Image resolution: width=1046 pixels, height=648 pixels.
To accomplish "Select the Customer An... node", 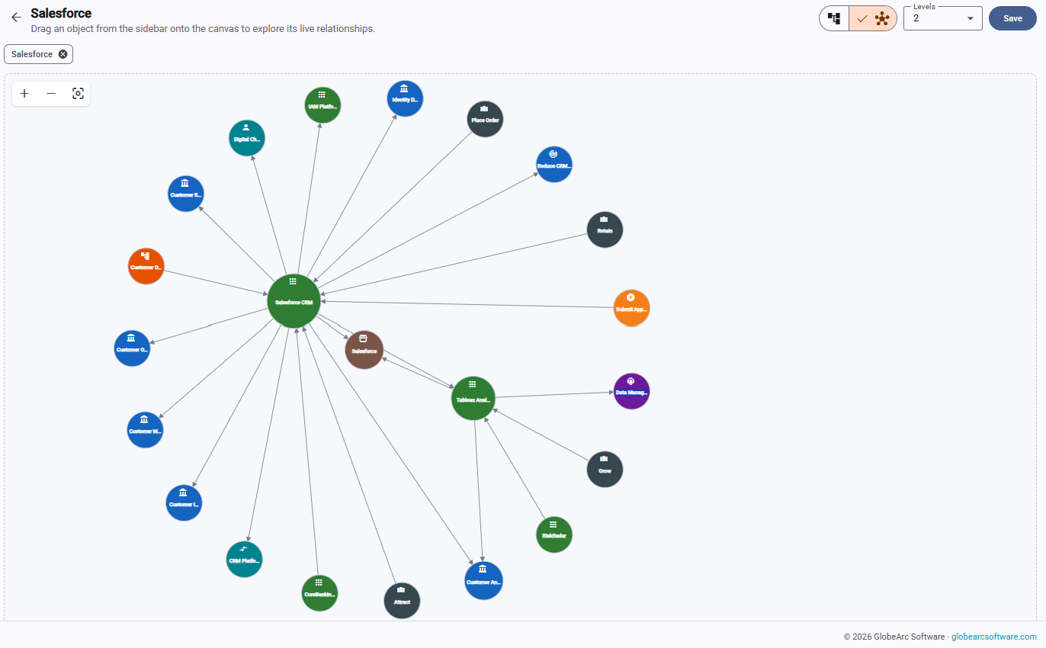I will 484,581.
